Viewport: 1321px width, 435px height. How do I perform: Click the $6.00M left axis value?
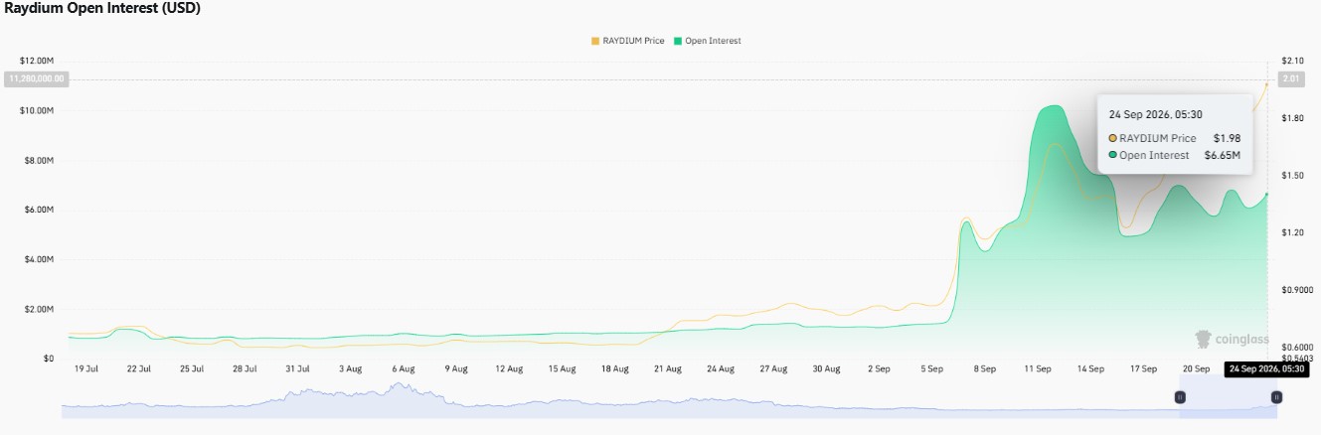pyautogui.click(x=38, y=210)
